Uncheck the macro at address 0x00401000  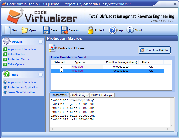click(x=61, y=71)
